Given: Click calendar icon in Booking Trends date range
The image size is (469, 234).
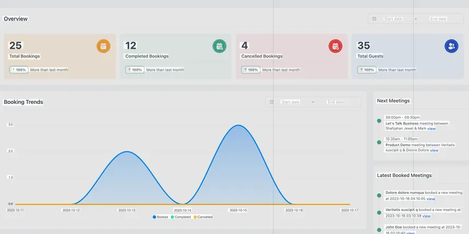Looking at the screenshot, I should coord(271,102).
